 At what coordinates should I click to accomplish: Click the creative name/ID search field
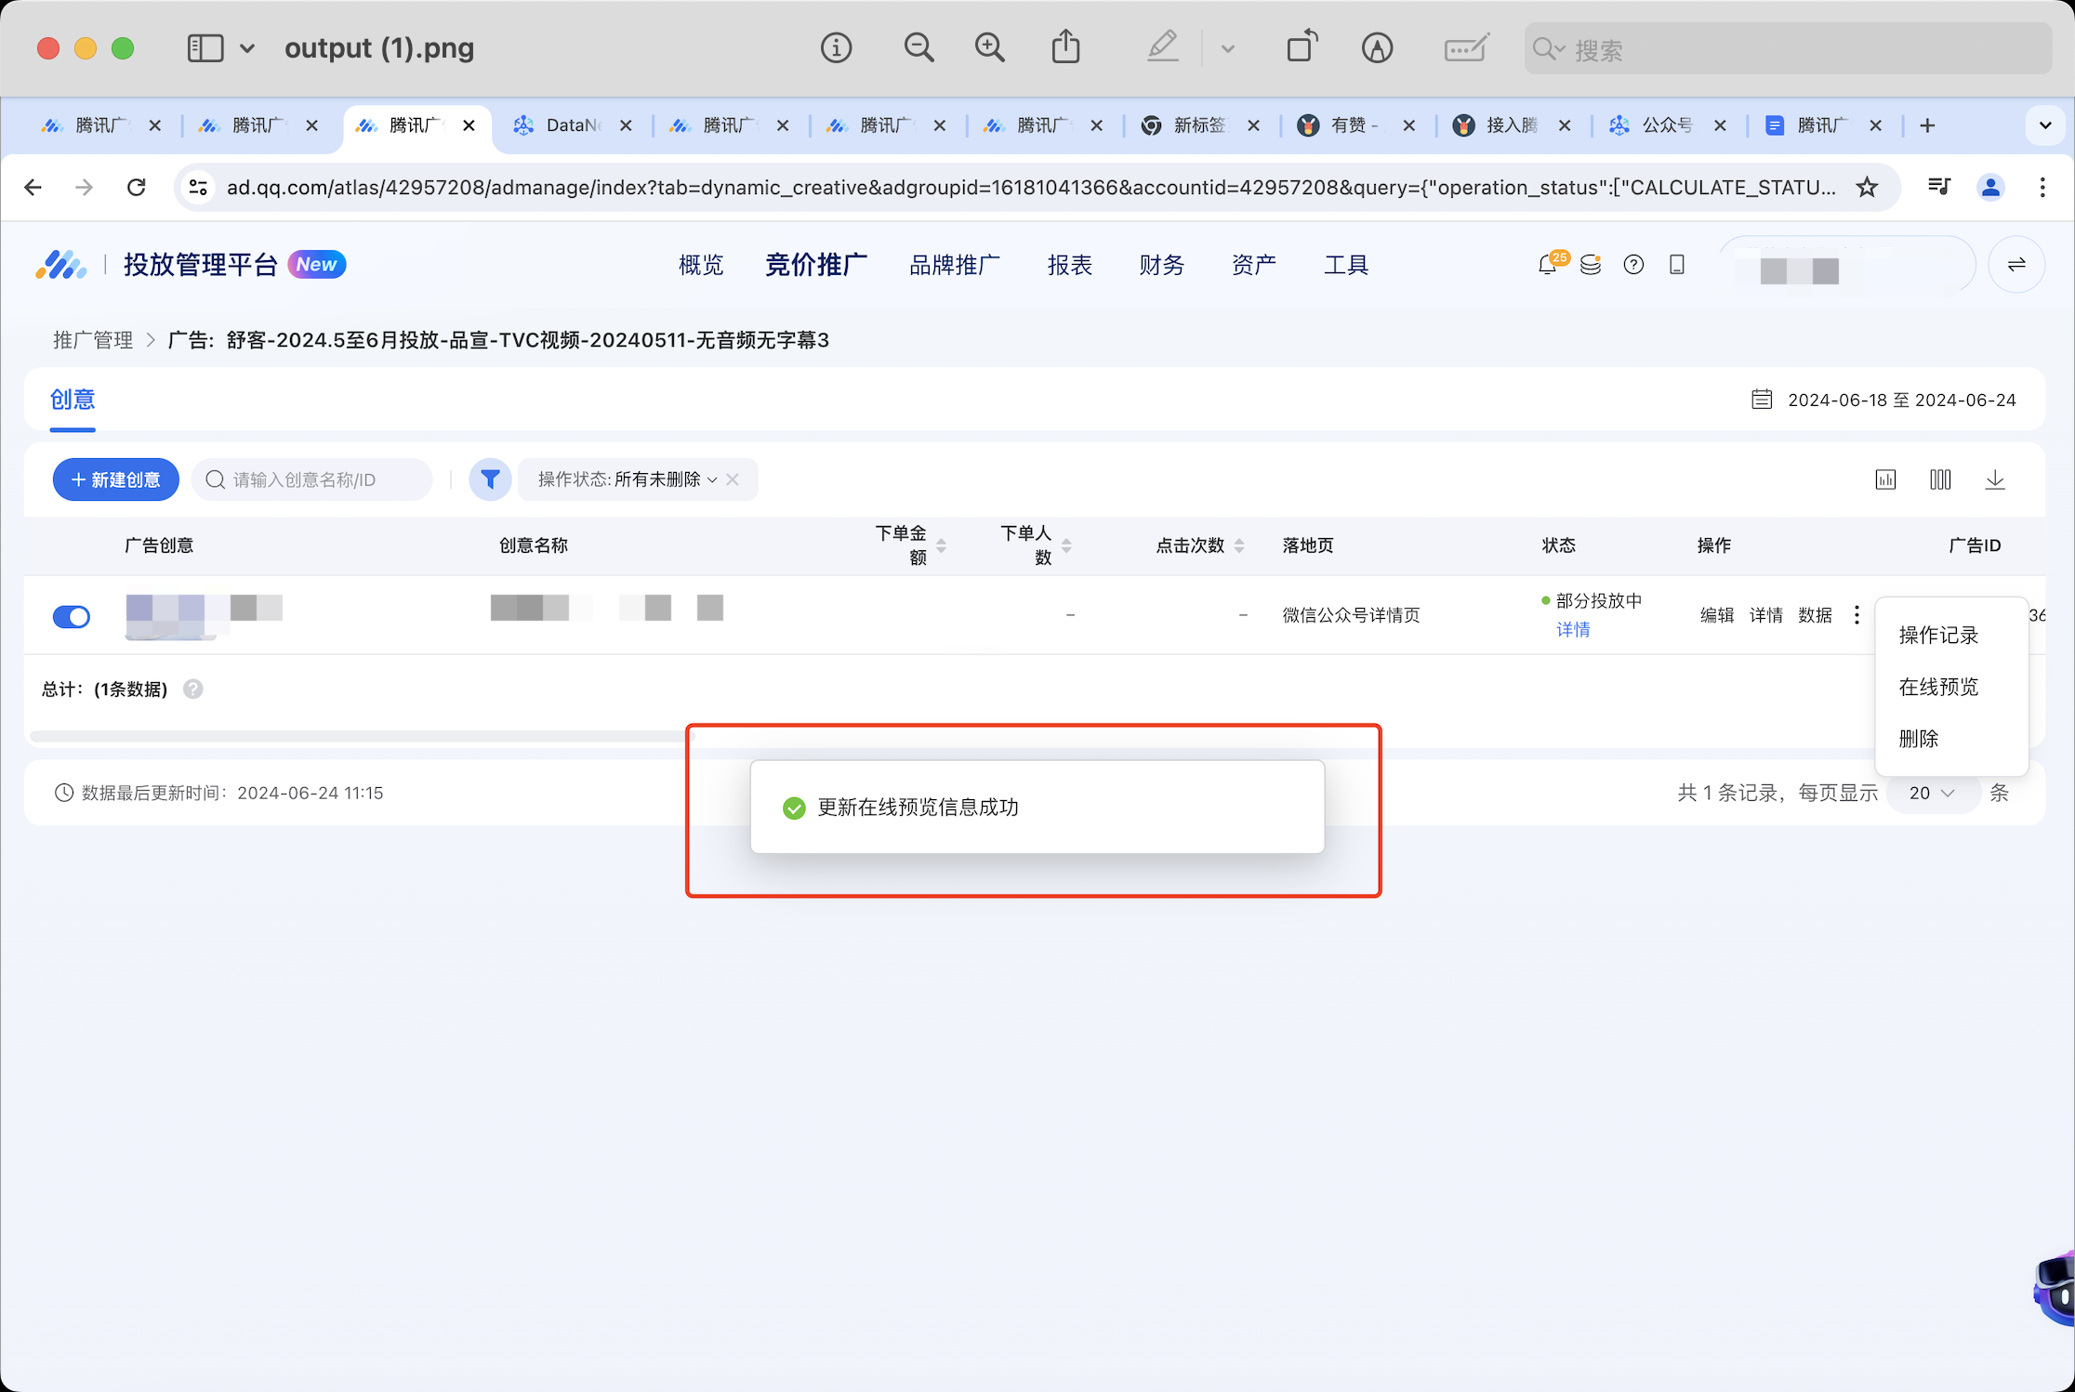pos(312,479)
